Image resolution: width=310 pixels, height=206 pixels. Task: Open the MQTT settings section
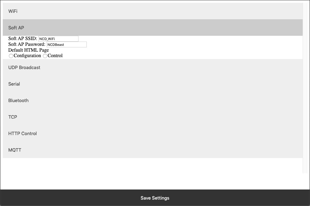(x=153, y=150)
